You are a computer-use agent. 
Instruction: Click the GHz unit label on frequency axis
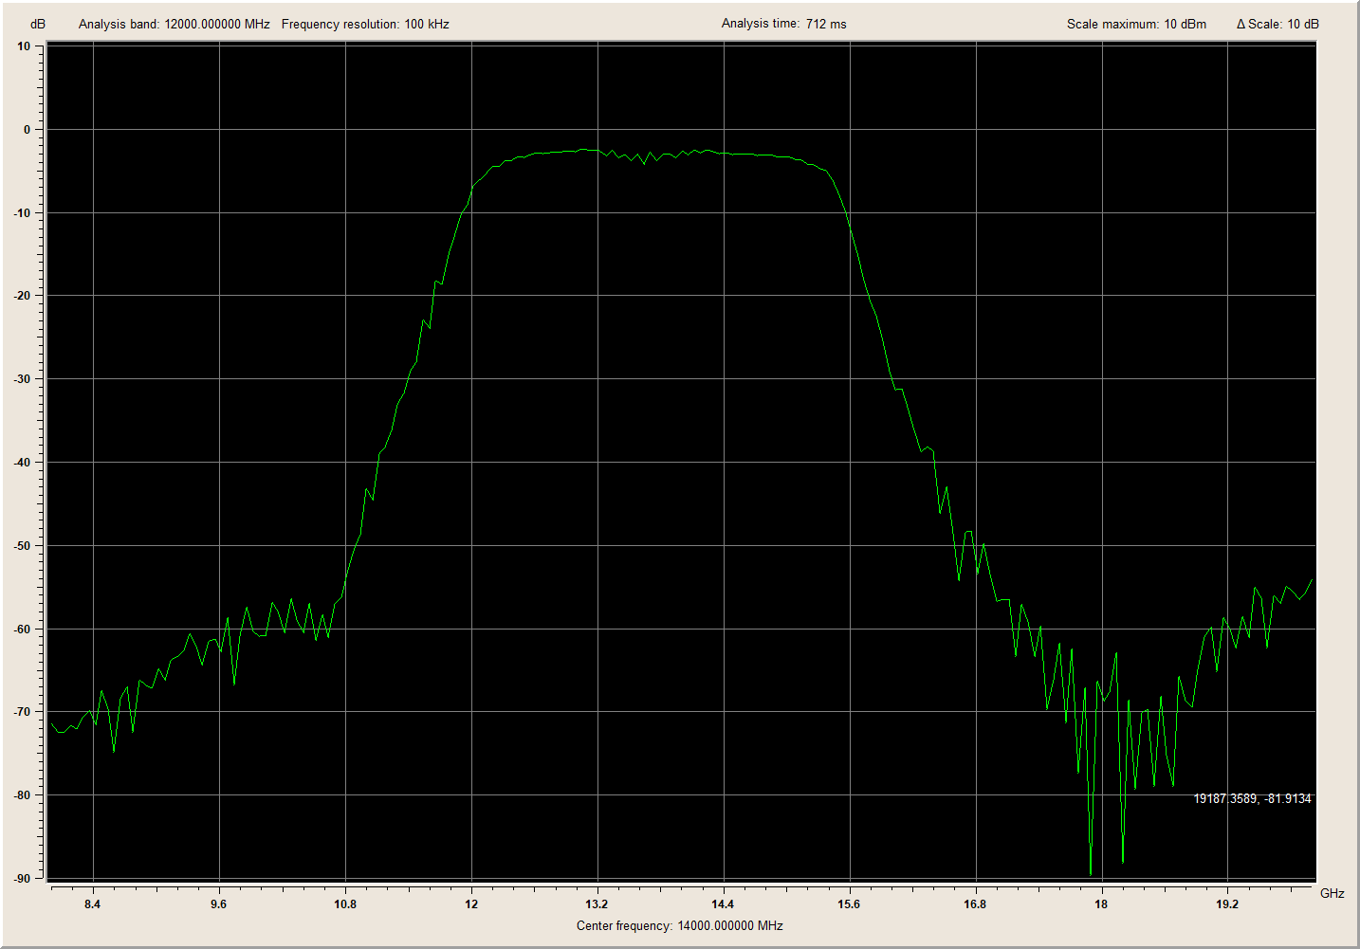point(1332,893)
